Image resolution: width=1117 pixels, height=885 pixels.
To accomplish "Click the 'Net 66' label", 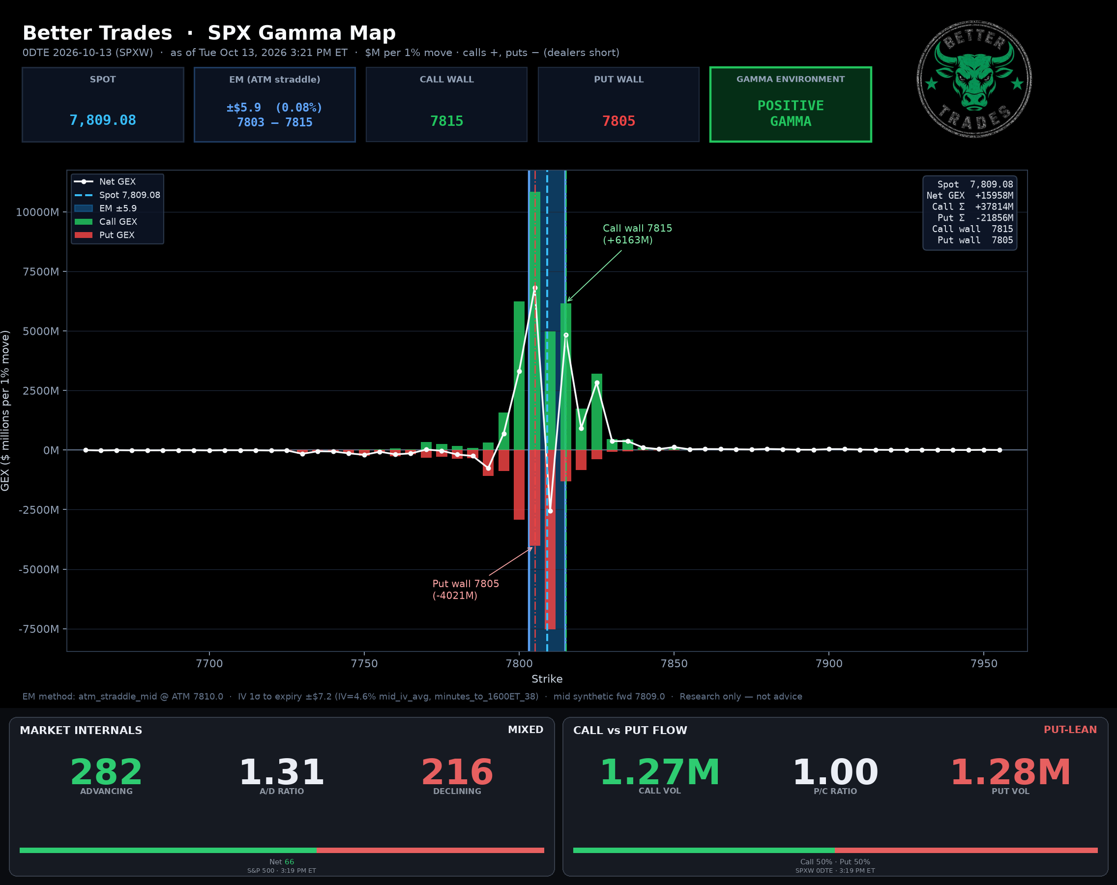I will (x=281, y=862).
